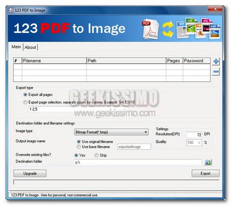Click the export progress bar
This screenshot has height=206, width=231.
point(116,182)
